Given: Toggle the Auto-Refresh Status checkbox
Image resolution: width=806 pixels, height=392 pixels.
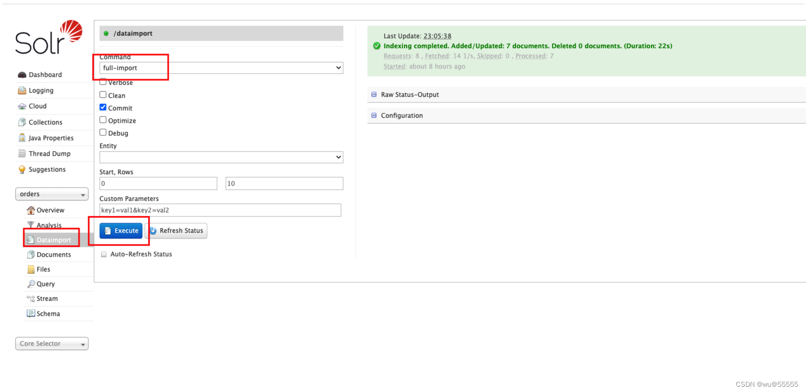Looking at the screenshot, I should tap(104, 254).
